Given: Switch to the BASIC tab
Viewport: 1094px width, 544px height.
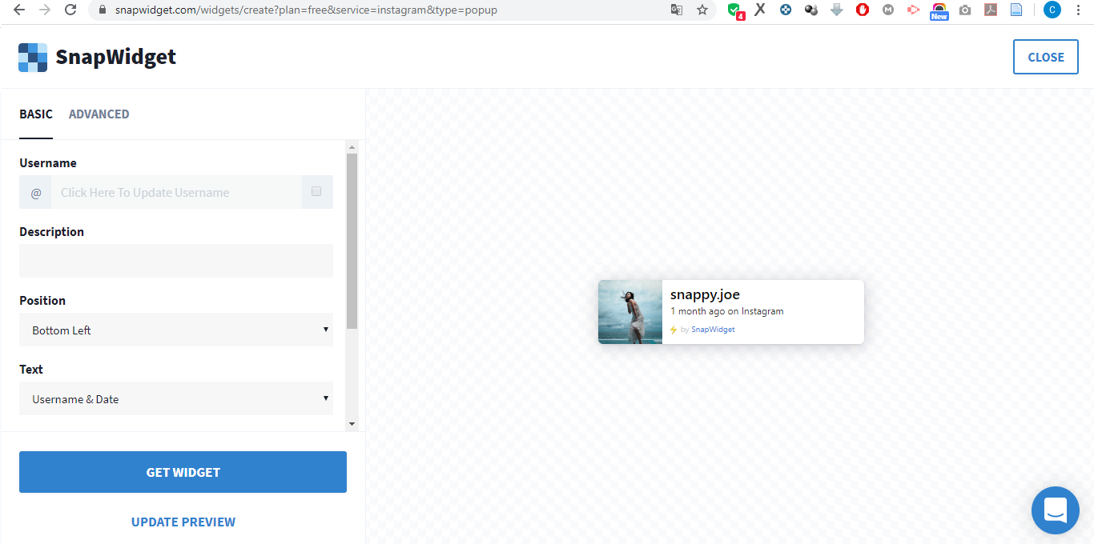Looking at the screenshot, I should click(36, 114).
